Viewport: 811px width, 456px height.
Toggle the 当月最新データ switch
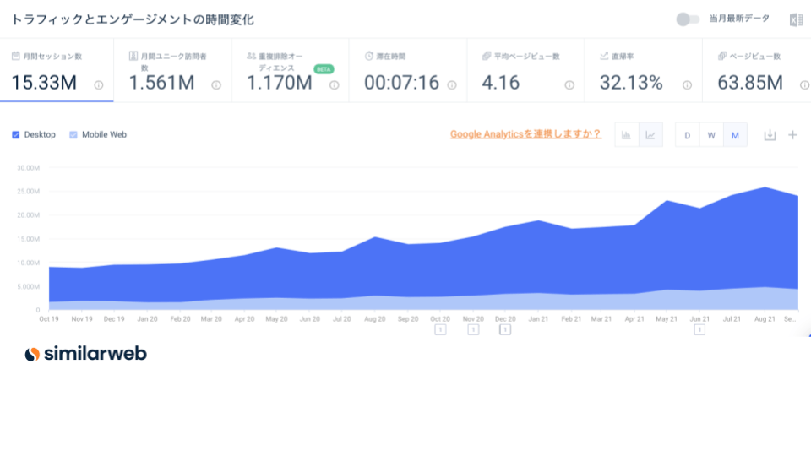tap(688, 19)
